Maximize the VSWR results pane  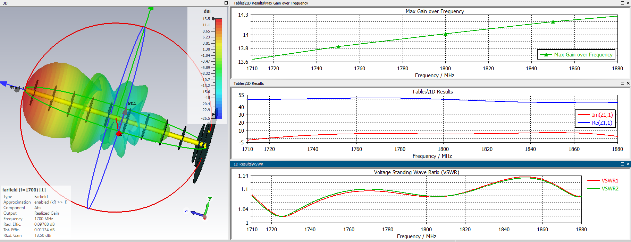[622, 164]
